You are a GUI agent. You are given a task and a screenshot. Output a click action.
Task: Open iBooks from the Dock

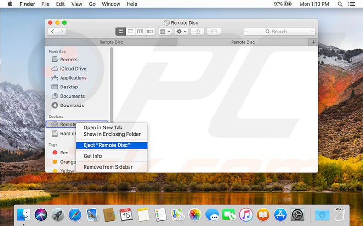[x=263, y=215]
